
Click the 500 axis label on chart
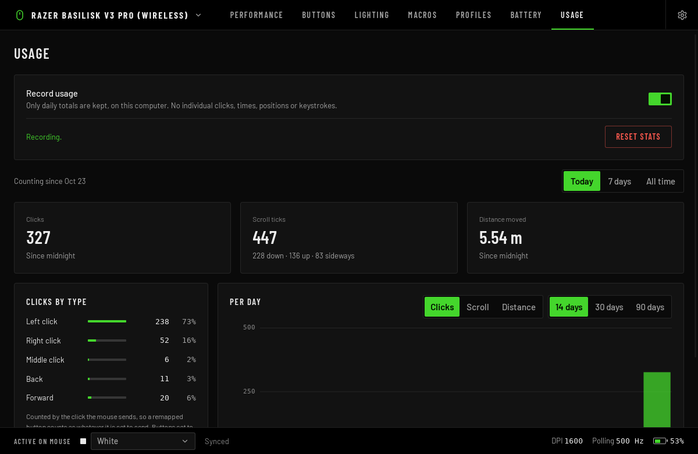tap(249, 327)
